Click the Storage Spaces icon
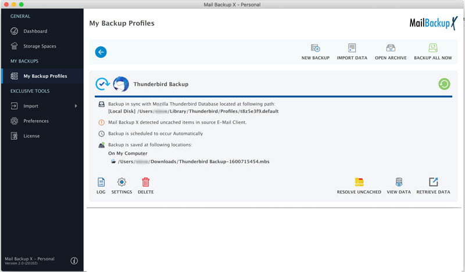Image resolution: width=465 pixels, height=272 pixels. tap(14, 46)
